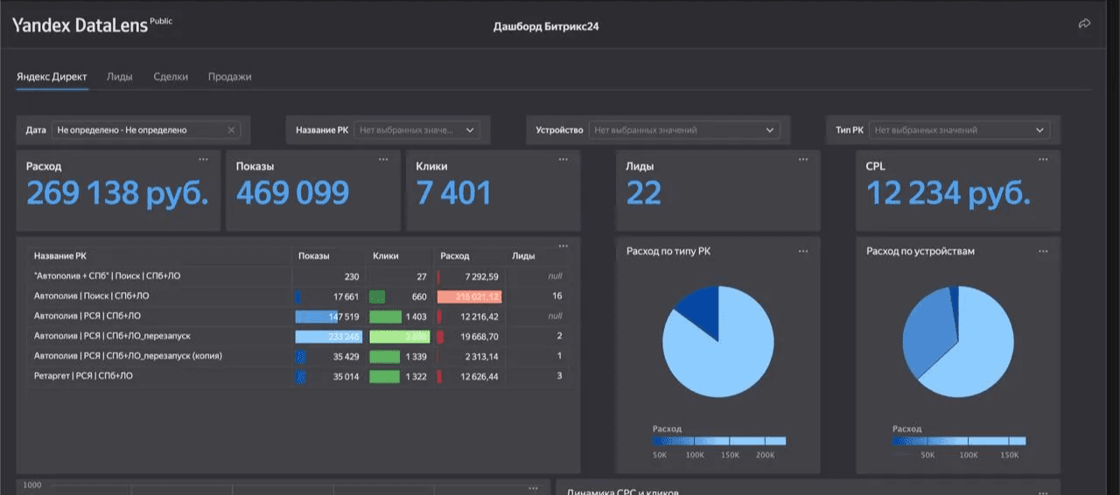1120x495 pixels.
Task: Sort table by Название РК column header
Action: pyautogui.click(x=60, y=256)
